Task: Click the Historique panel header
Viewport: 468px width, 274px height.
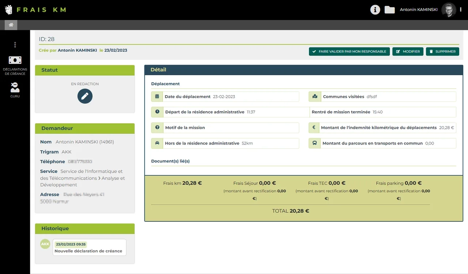Action: coord(85,228)
